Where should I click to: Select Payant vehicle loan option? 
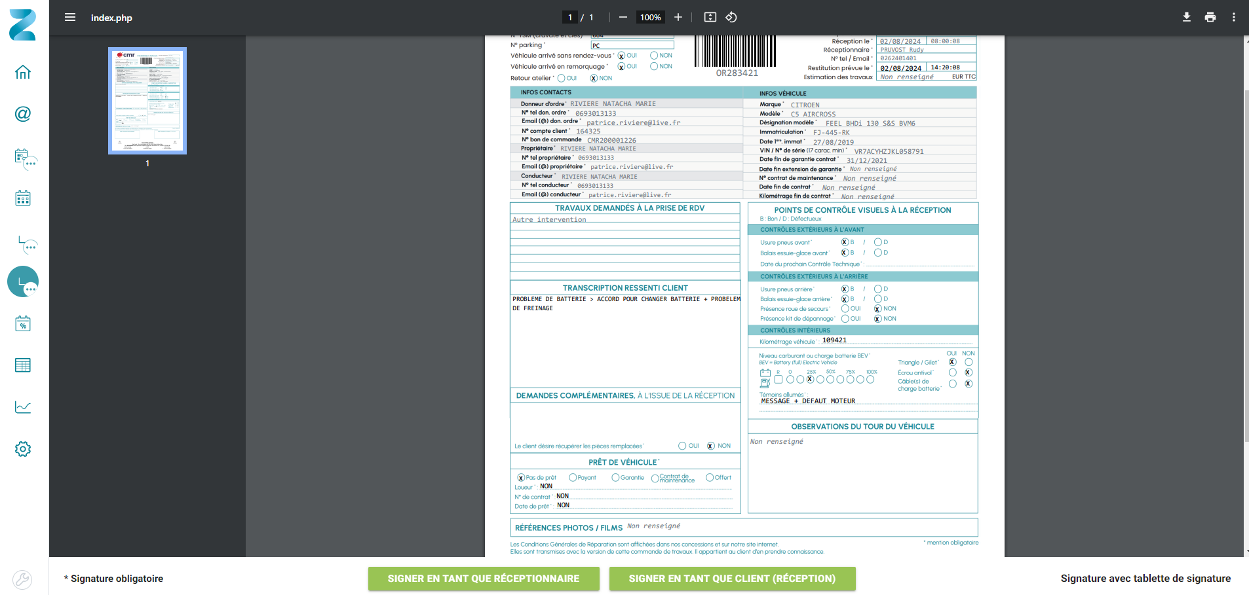573,478
